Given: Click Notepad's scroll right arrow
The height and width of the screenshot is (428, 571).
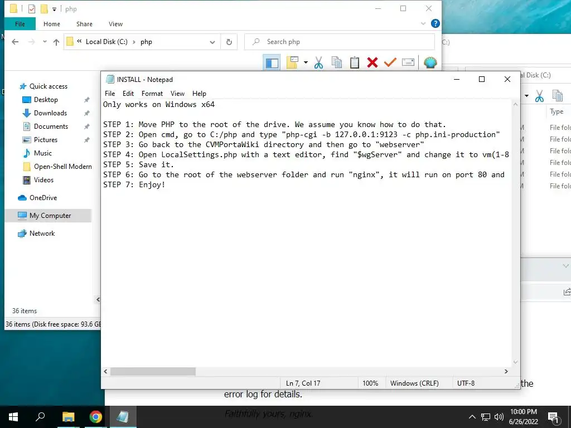Looking at the screenshot, I should coord(506,372).
